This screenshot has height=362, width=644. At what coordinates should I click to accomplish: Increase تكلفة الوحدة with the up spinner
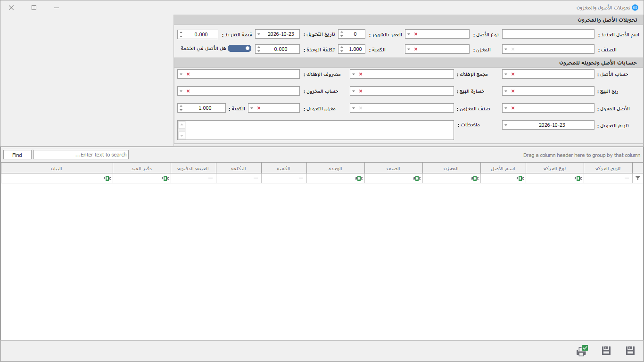pos(259,47)
